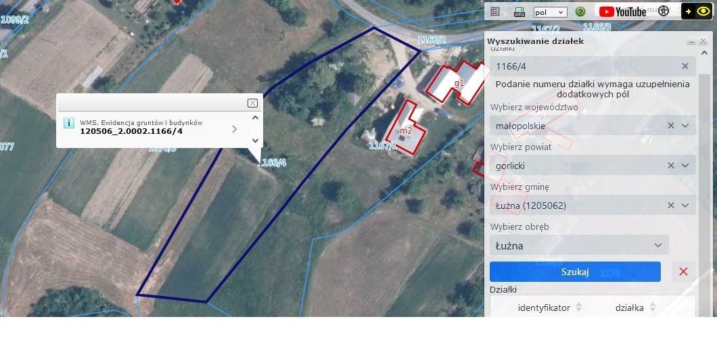This screenshot has height=342, width=717.
Task: Close the Wyszukiwanie działek panel
Action: (x=703, y=42)
